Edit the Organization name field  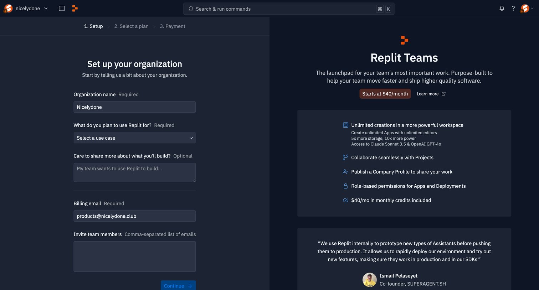pyautogui.click(x=135, y=107)
